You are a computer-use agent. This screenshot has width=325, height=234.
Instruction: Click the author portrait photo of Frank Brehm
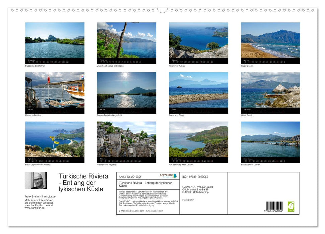coord(36,181)
